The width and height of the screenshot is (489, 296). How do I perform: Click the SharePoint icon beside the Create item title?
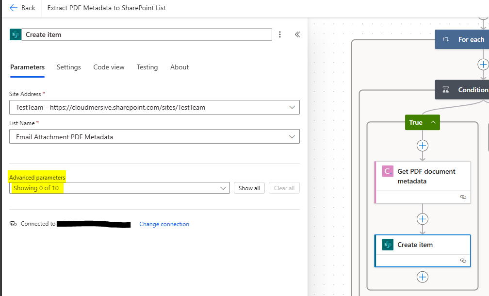point(15,34)
